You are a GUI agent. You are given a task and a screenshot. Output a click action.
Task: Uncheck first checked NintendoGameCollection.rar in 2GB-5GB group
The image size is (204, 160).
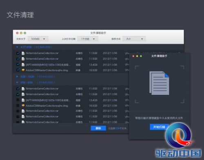pos(18,89)
